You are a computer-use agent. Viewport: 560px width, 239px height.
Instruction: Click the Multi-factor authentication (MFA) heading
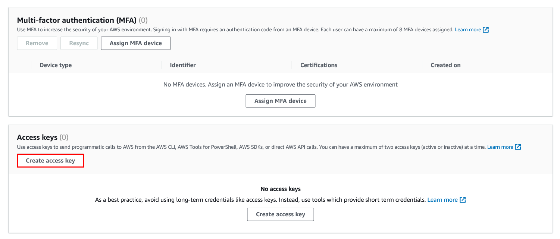click(x=77, y=20)
